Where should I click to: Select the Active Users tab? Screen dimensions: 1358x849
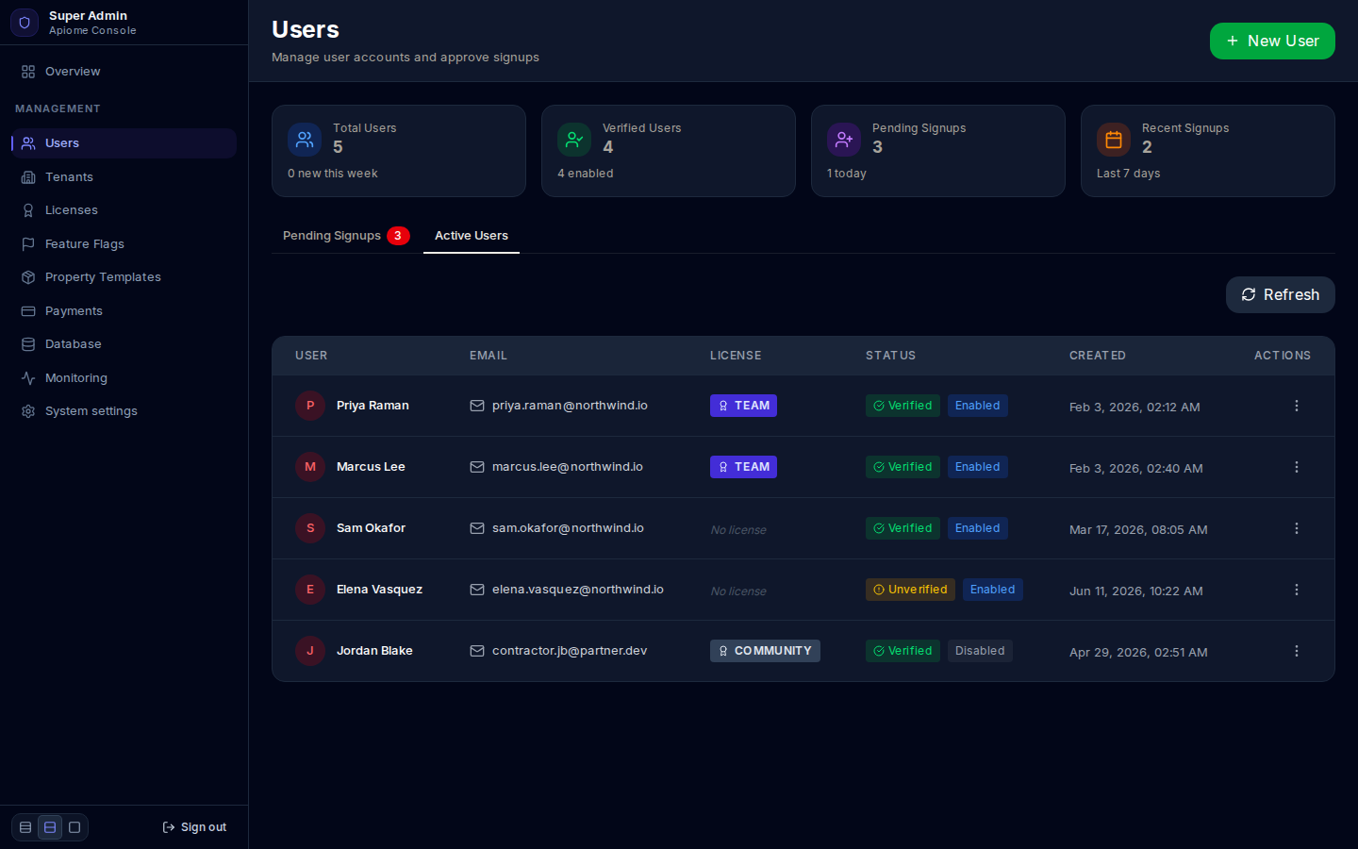pyautogui.click(x=472, y=236)
